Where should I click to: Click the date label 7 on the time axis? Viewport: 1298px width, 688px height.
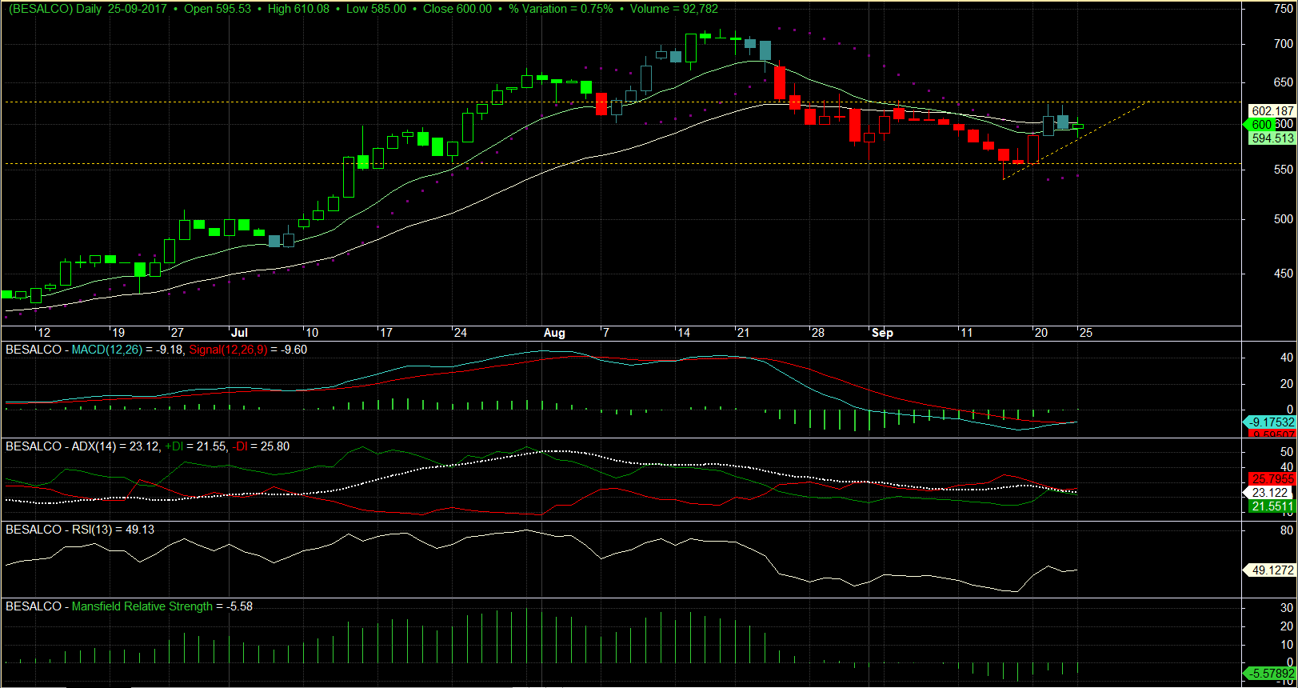click(606, 333)
